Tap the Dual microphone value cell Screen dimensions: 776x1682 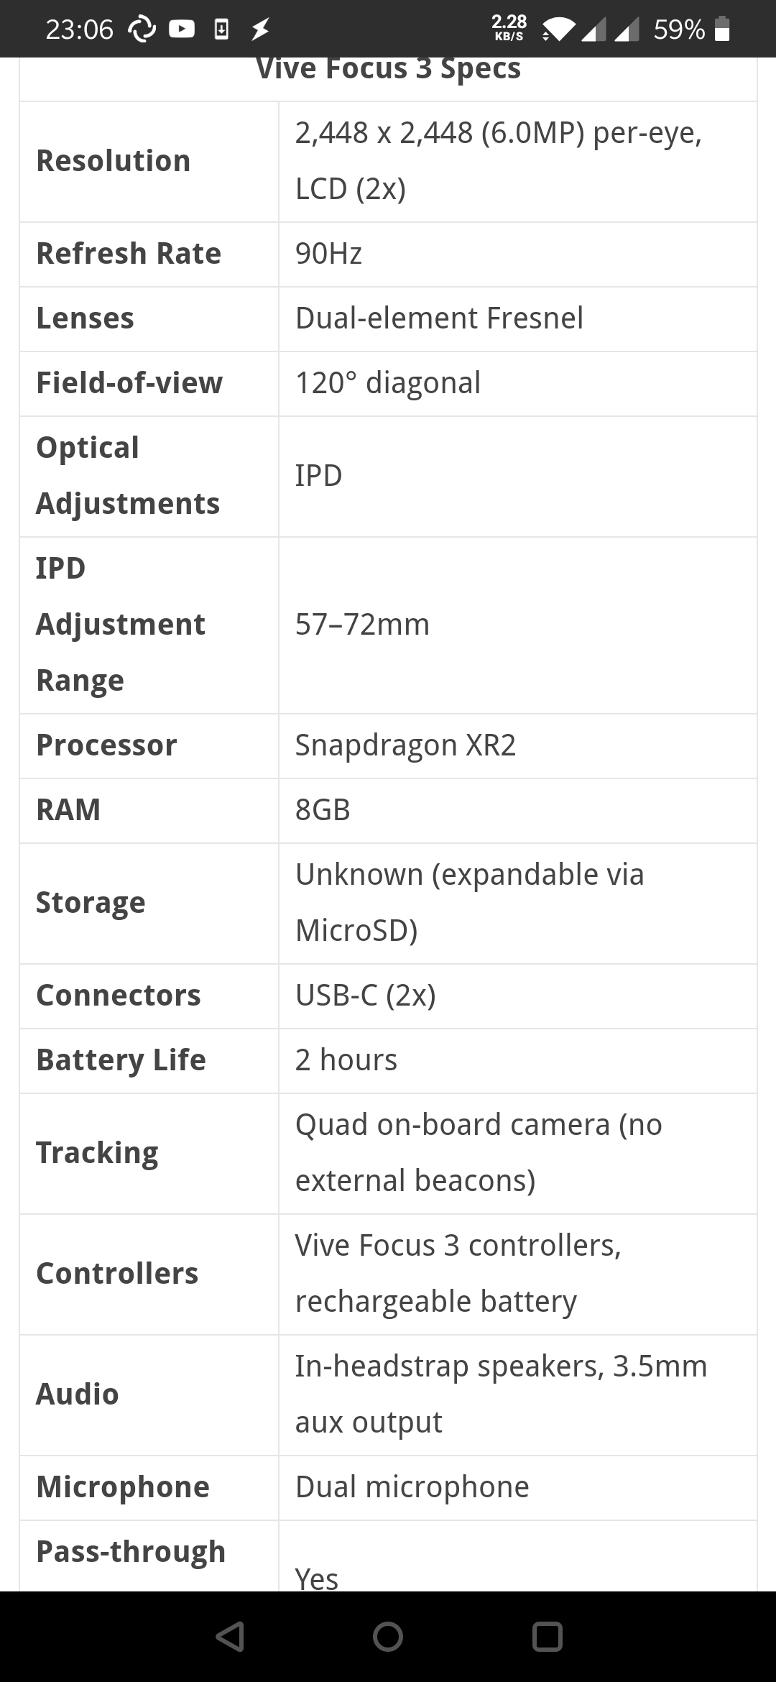point(517,1487)
